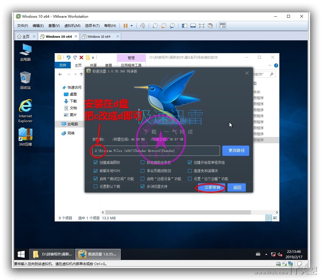Toggle VMware library sidebar icon
322x280 pixels.
[x=184, y=26]
